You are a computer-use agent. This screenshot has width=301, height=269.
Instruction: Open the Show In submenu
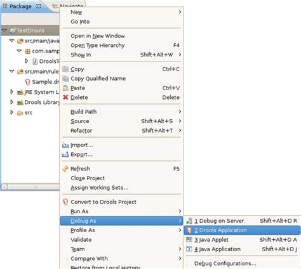[122, 55]
